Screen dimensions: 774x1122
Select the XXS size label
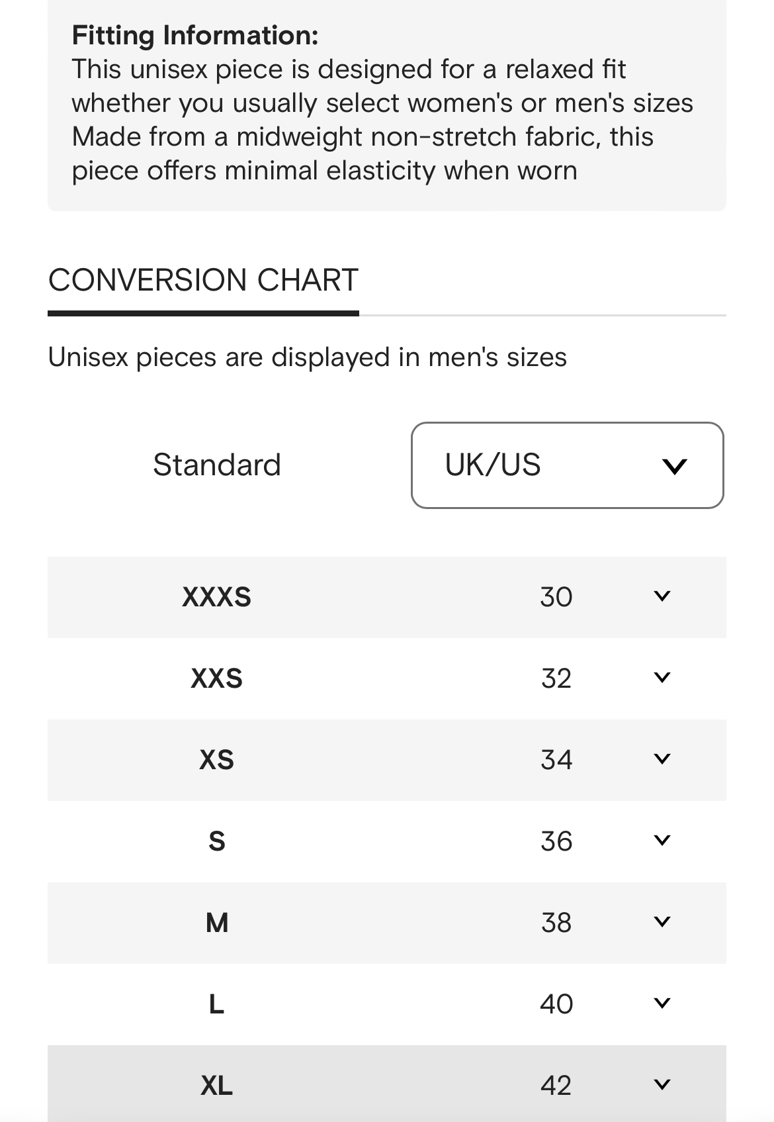[216, 678]
